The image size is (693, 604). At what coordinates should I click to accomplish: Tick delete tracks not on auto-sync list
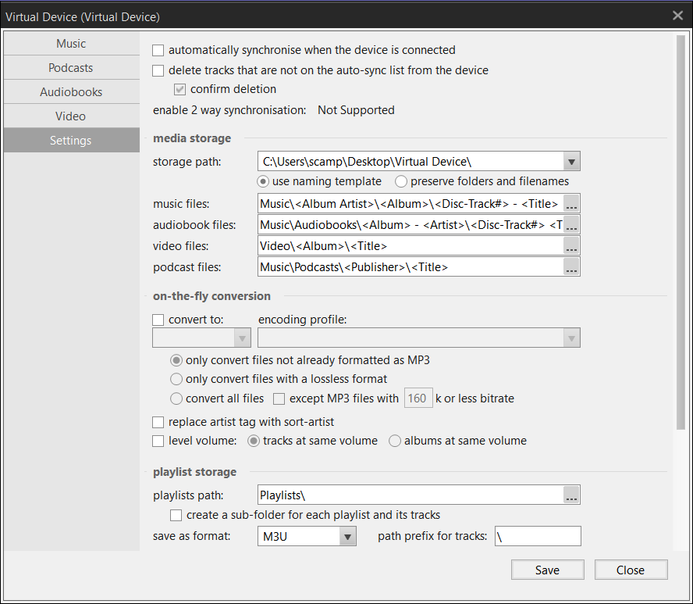158,70
